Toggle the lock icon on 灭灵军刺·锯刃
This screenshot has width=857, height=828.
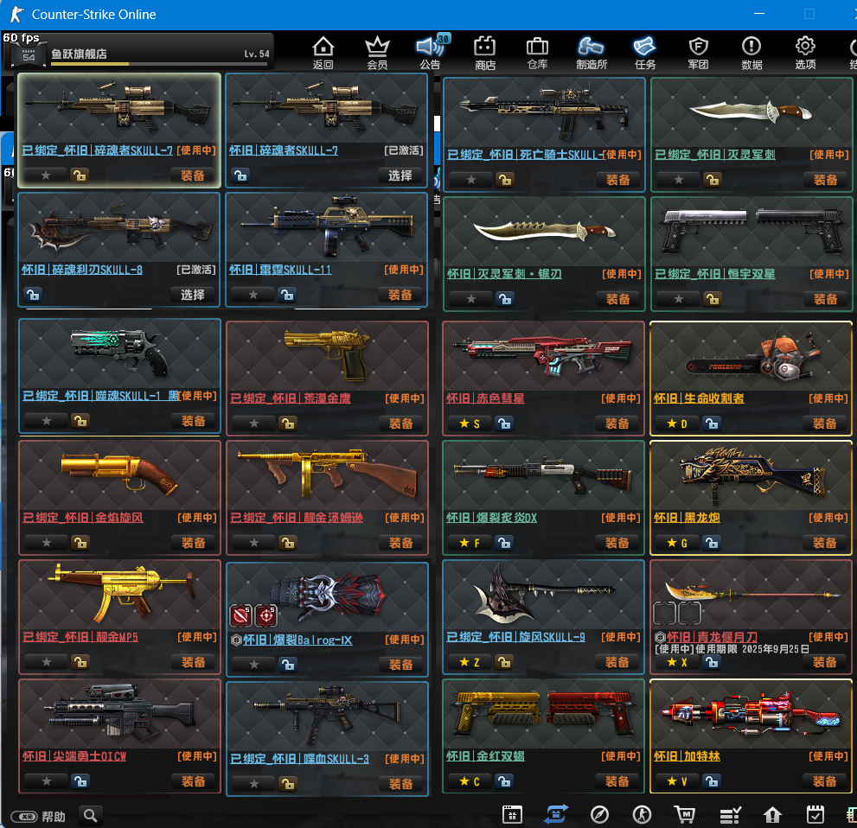click(504, 299)
